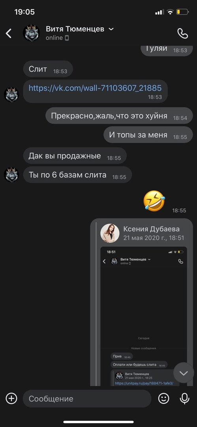Start a voice call with the phone icon
Viewport: 197px width, 427px height.
(182, 33)
